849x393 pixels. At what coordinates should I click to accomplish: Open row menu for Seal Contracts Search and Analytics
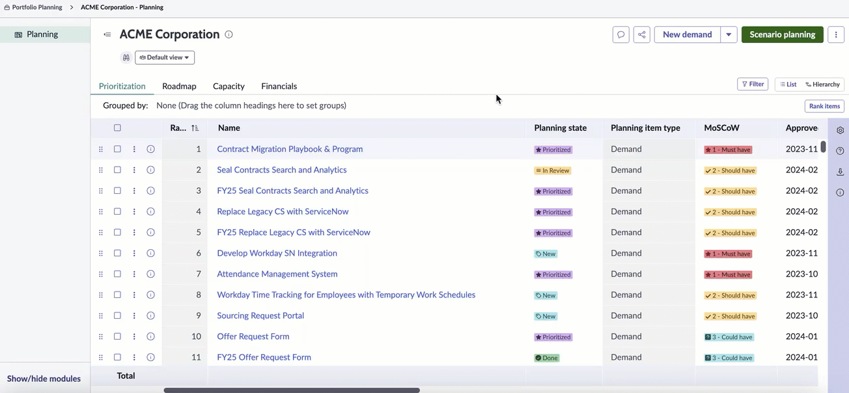click(134, 170)
